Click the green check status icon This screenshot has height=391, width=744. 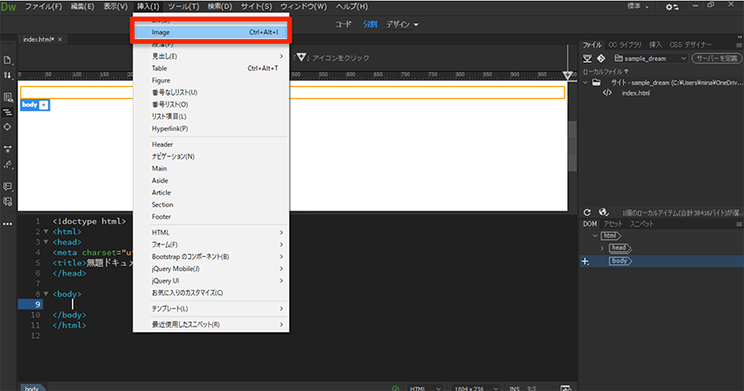[x=396, y=387]
